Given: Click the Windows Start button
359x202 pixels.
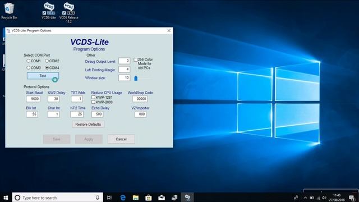Looking at the screenshot, I should (6, 198).
